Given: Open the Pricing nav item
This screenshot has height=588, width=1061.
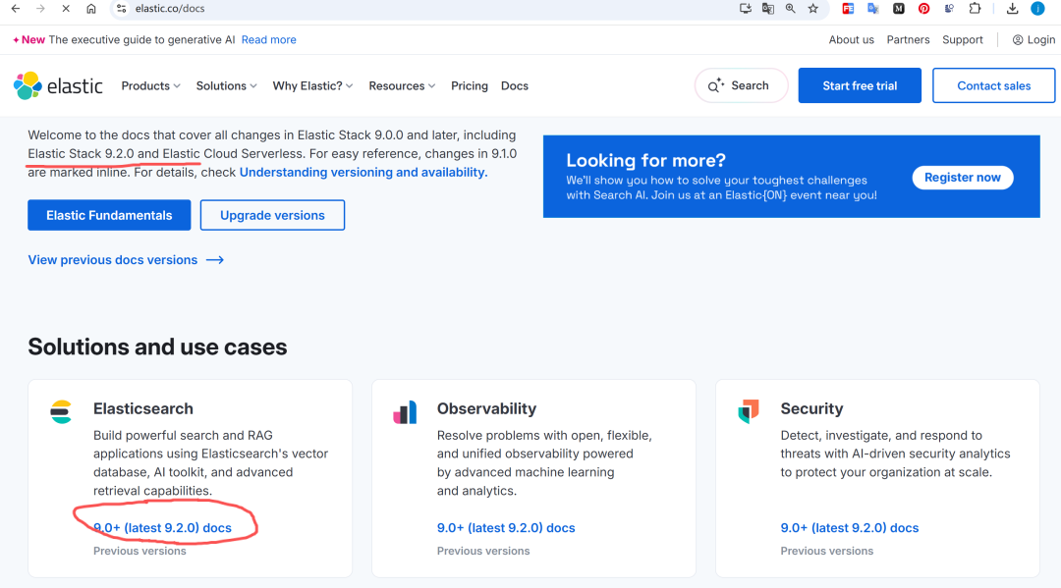Looking at the screenshot, I should point(470,85).
